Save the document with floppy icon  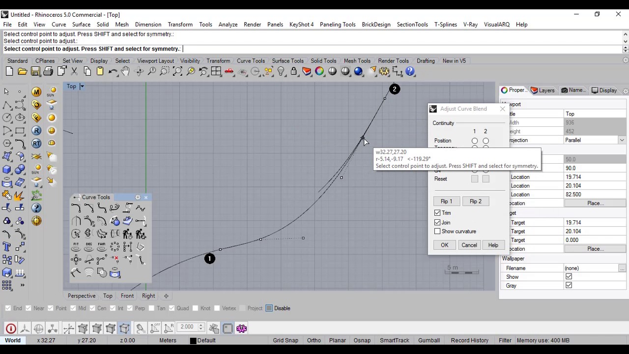coord(35,72)
